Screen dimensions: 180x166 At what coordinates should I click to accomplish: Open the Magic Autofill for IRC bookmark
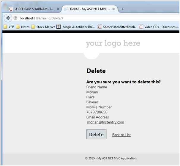pyautogui.click(x=76, y=27)
